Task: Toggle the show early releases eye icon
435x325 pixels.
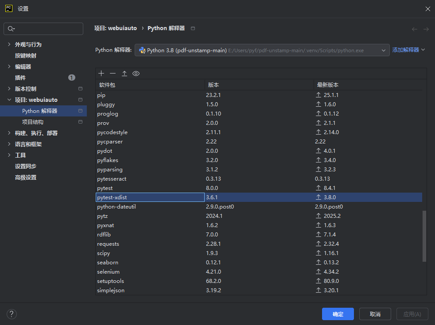Action: pos(136,74)
